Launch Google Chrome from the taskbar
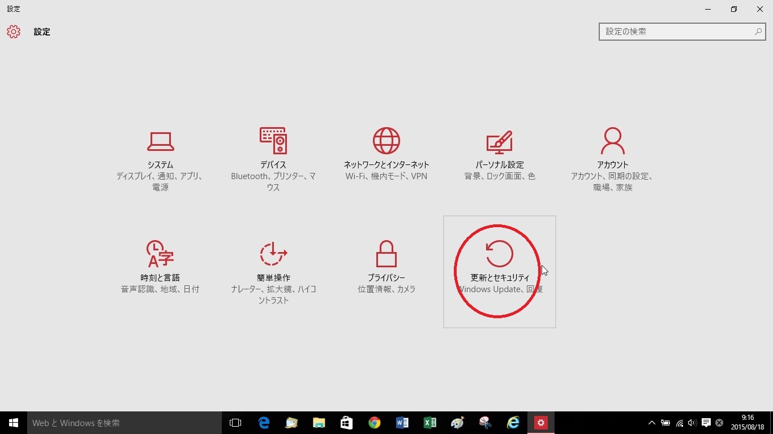The width and height of the screenshot is (773, 434). pos(374,423)
